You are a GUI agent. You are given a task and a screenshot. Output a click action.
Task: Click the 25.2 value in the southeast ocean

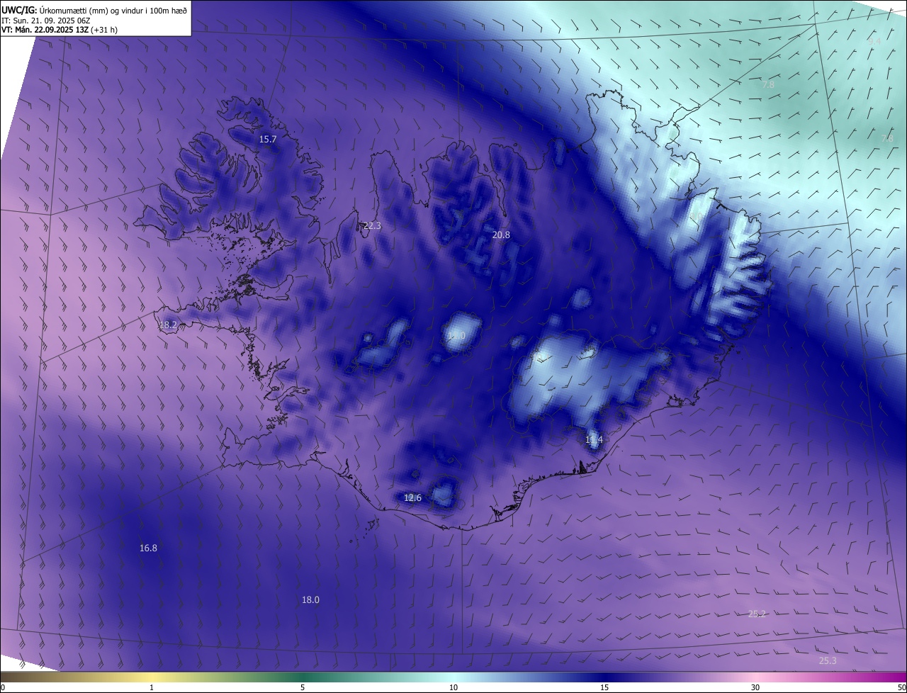click(757, 614)
